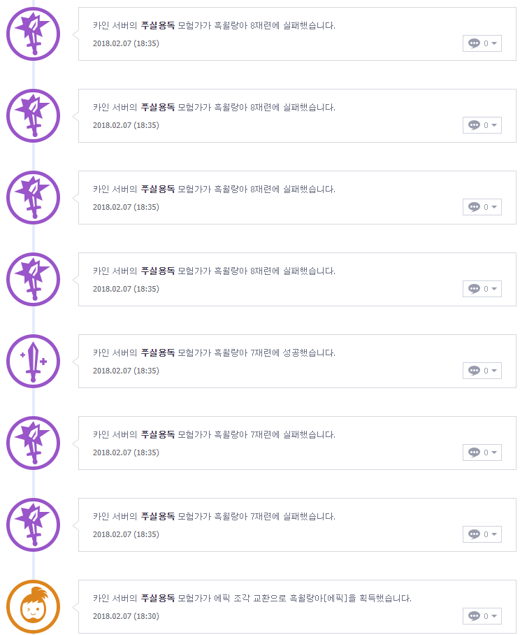Click the 푸실용독 name in the topmost entry
Image resolution: width=520 pixels, height=635 pixels.
157,25
